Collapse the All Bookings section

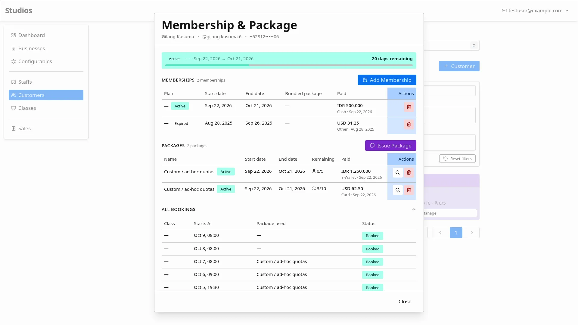(414, 209)
